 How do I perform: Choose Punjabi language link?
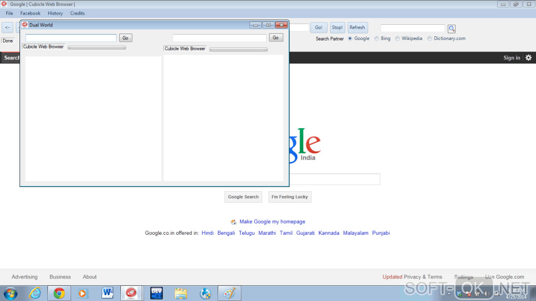[381, 233]
